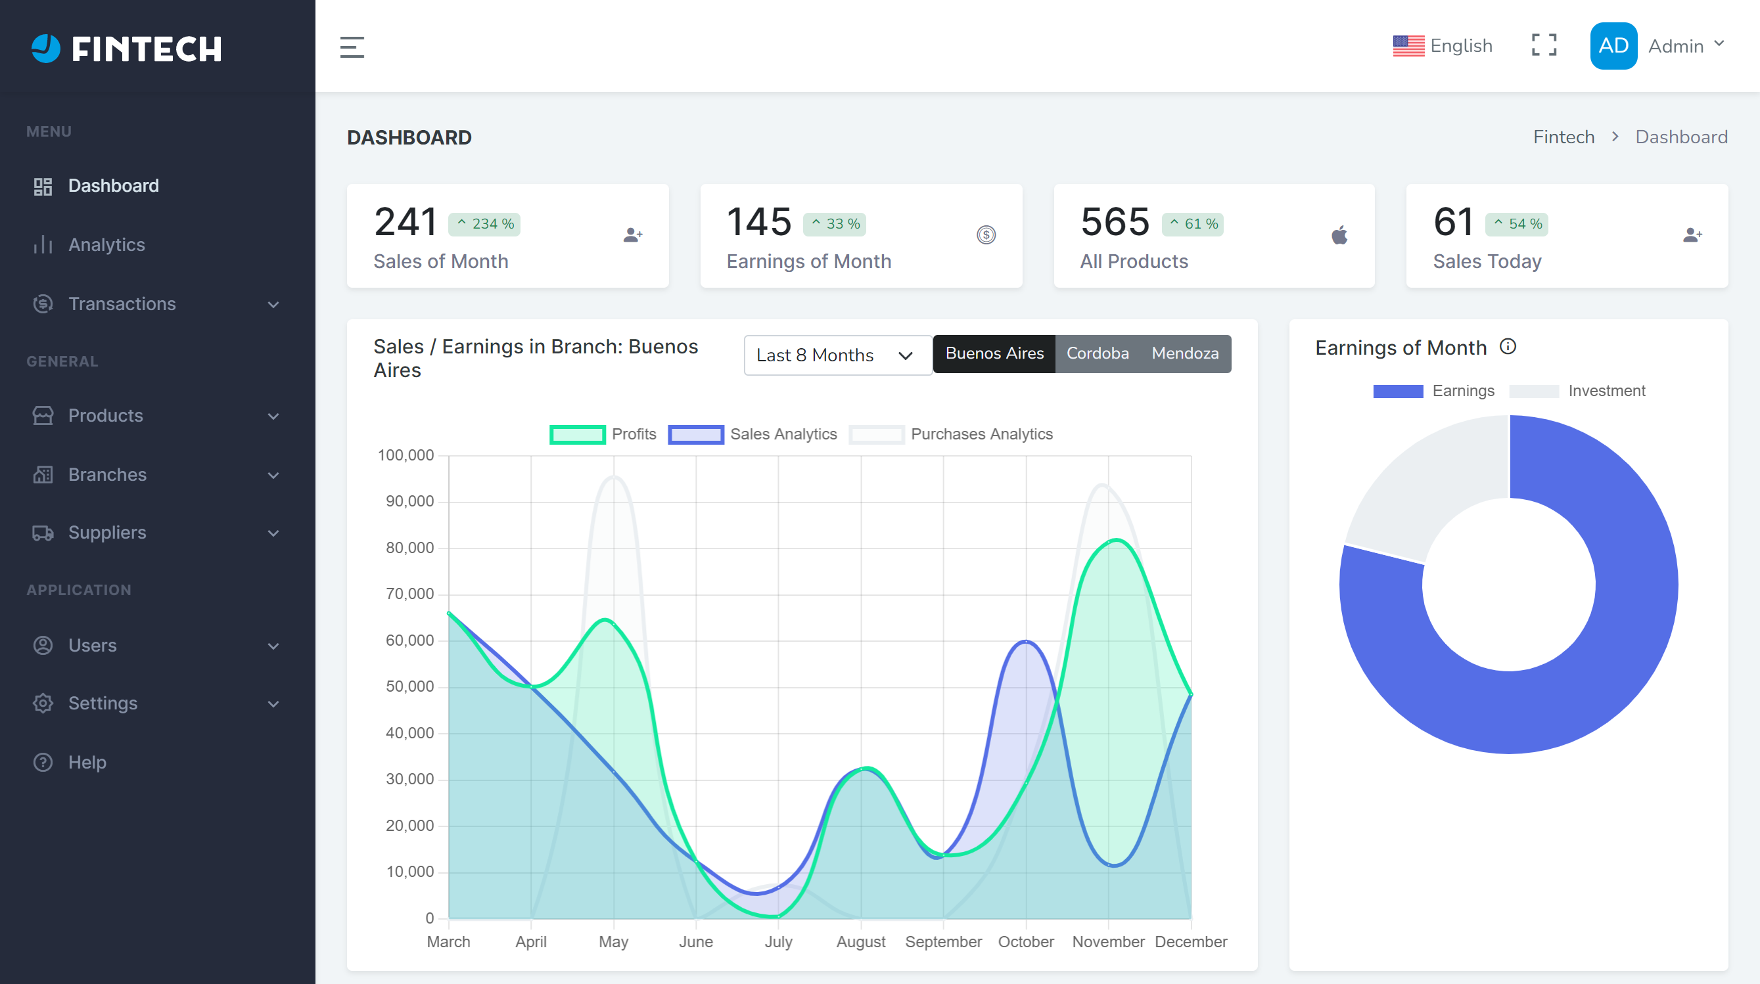The width and height of the screenshot is (1760, 984).
Task: Expand the Transactions submenu
Action: 157,304
